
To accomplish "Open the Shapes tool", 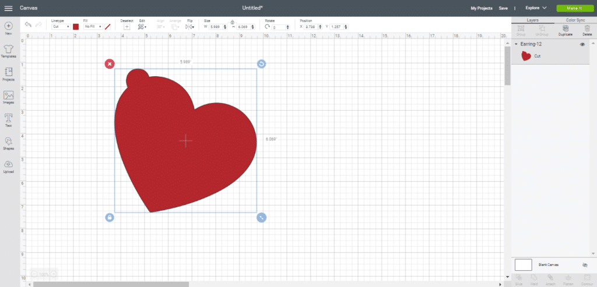I will [9, 143].
